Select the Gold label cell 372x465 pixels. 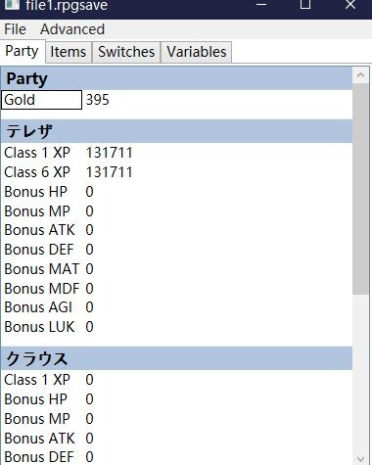tap(41, 100)
